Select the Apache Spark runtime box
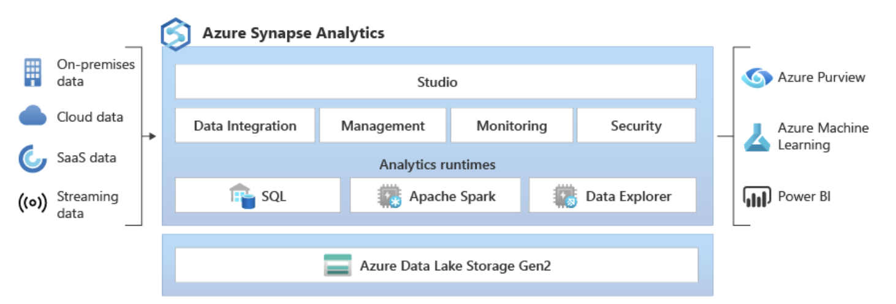Image resolution: width=896 pixels, height=304 pixels. coord(435,196)
